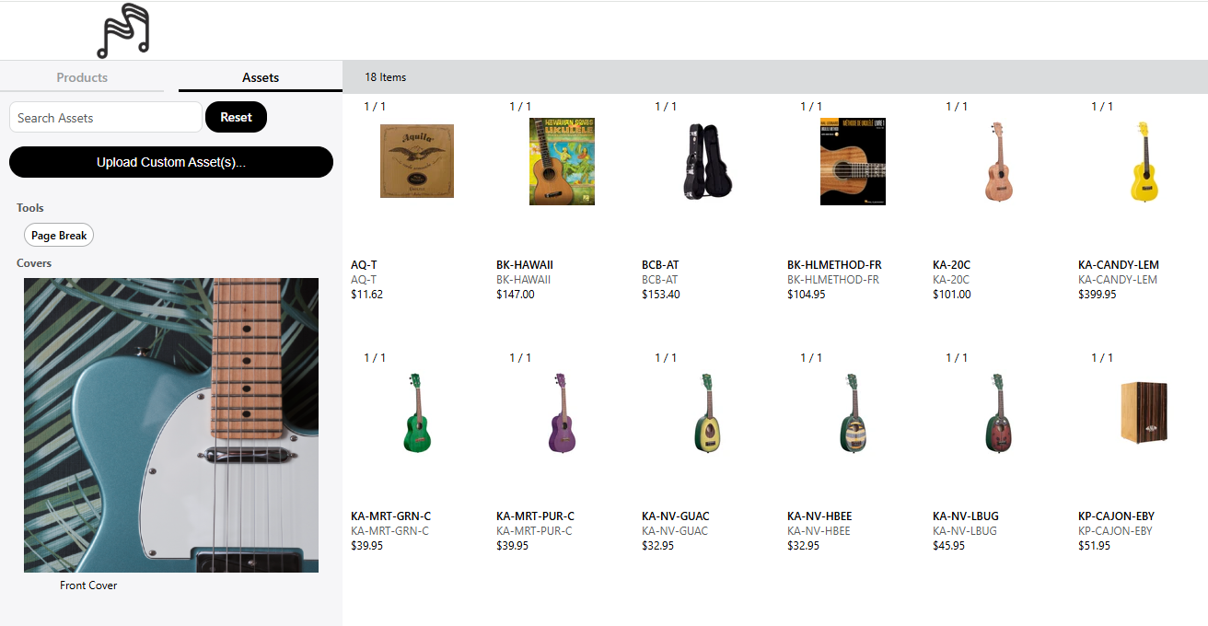1208x626 pixels.
Task: Select the Assets tab
Action: click(261, 77)
